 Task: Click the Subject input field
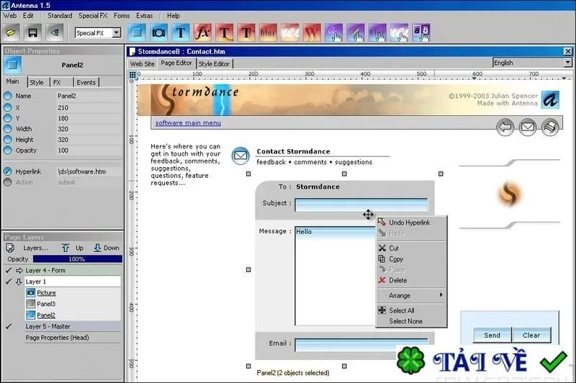point(361,205)
